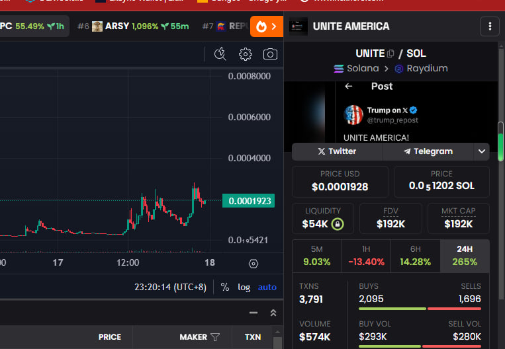Screen dimensions: 505x349
Task: Click the TXNS value 3,791
Action: pos(311,299)
